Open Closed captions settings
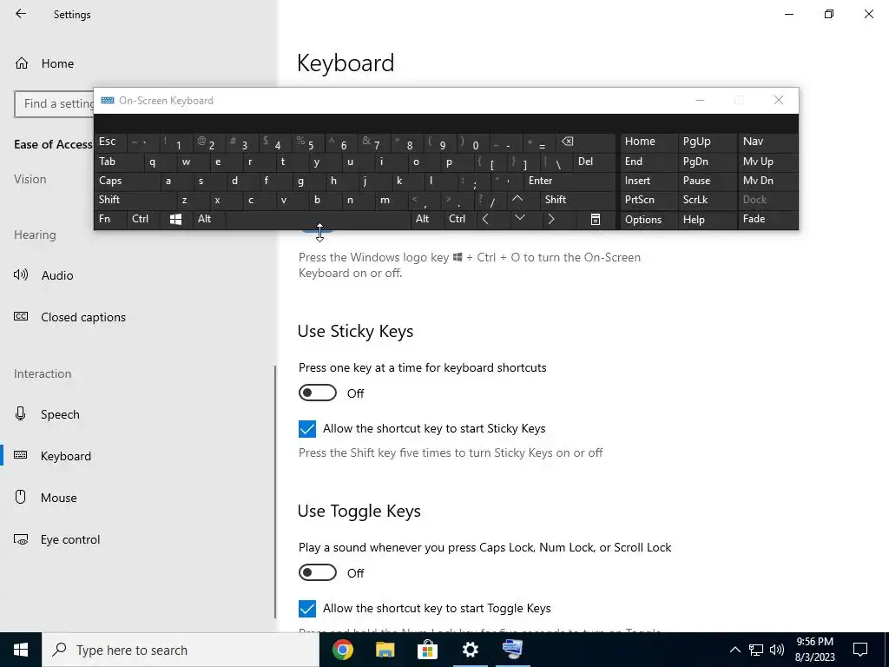The height and width of the screenshot is (667, 889). coord(82,317)
